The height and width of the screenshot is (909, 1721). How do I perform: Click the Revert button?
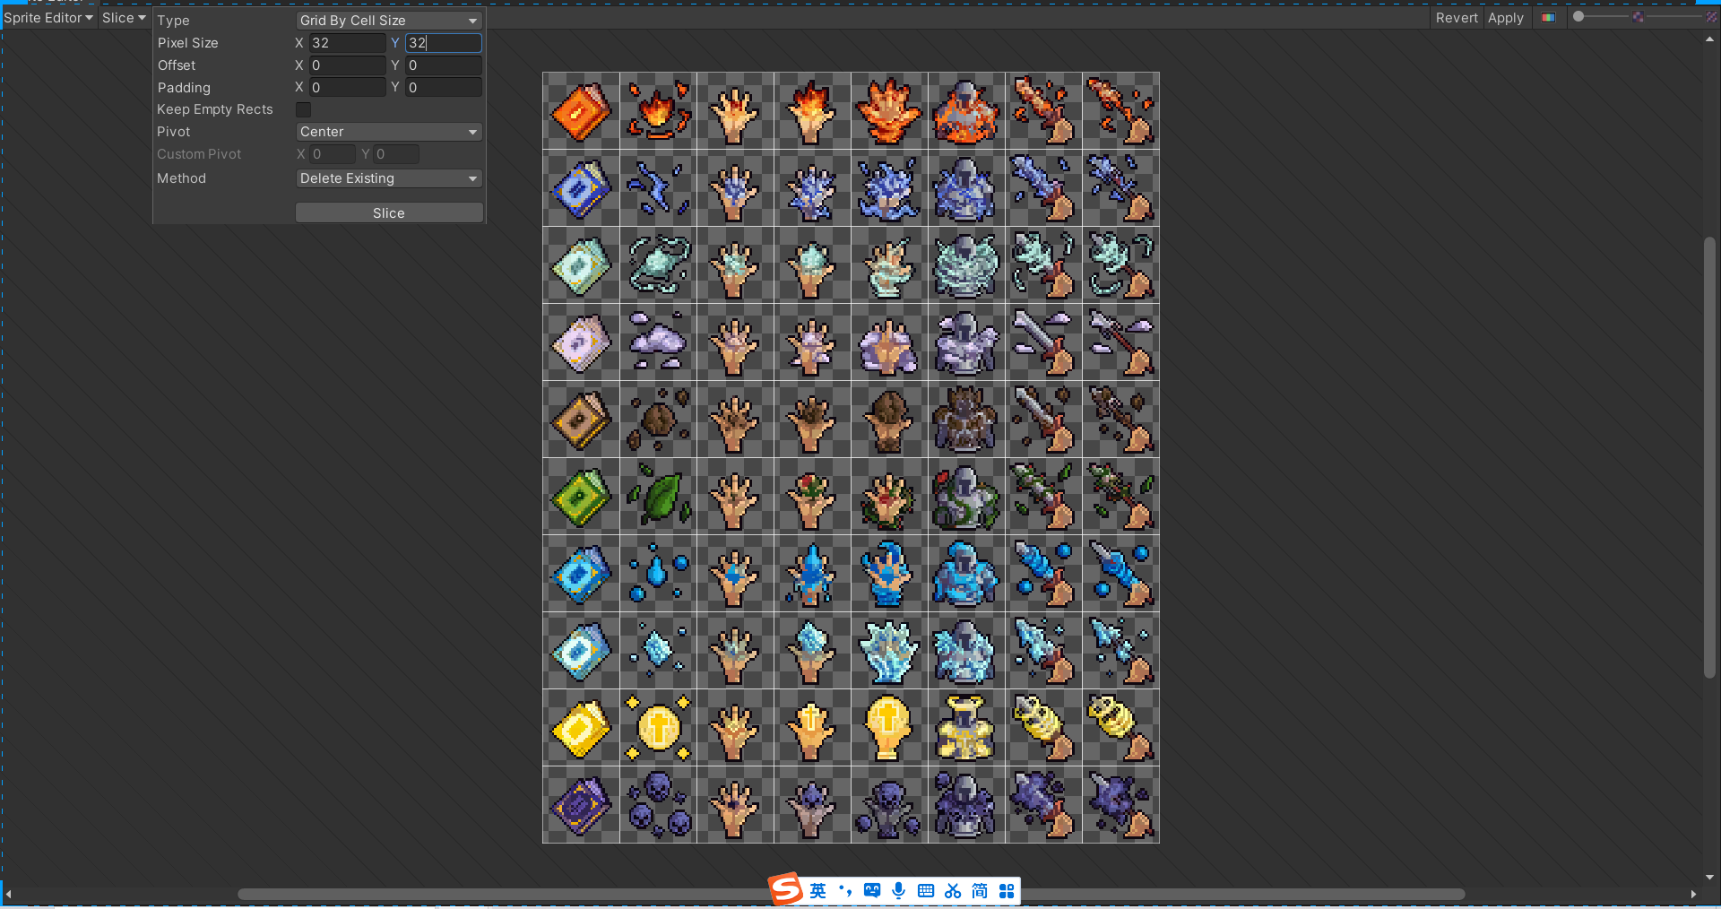[1457, 18]
